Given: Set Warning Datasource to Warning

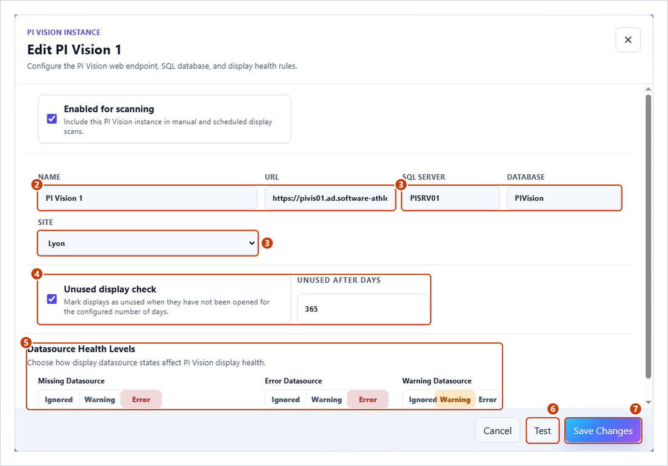Looking at the screenshot, I should click(455, 400).
